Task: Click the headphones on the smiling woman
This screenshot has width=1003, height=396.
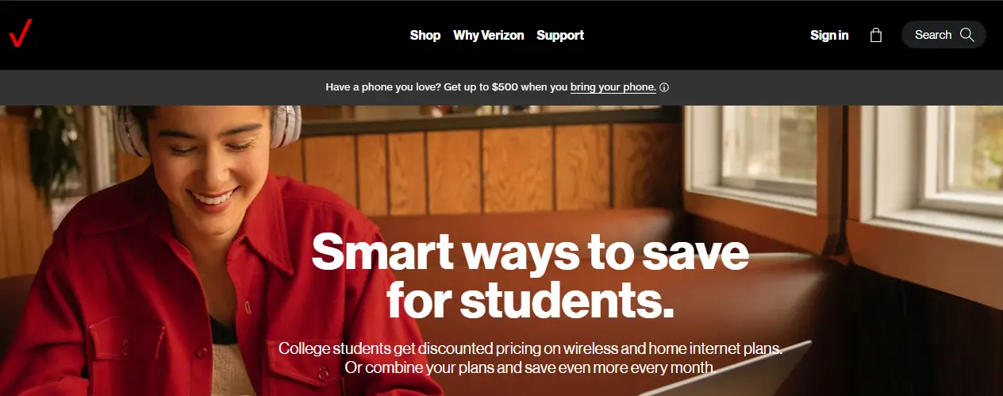Action: click(286, 125)
